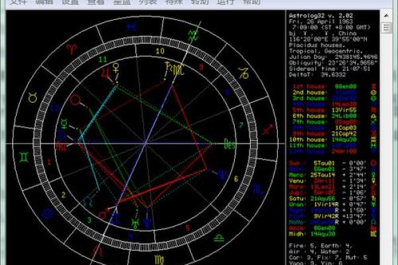The height and width of the screenshot is (265, 398).
Task: Click the '1Cap03' house cusp value
Action: point(346,128)
